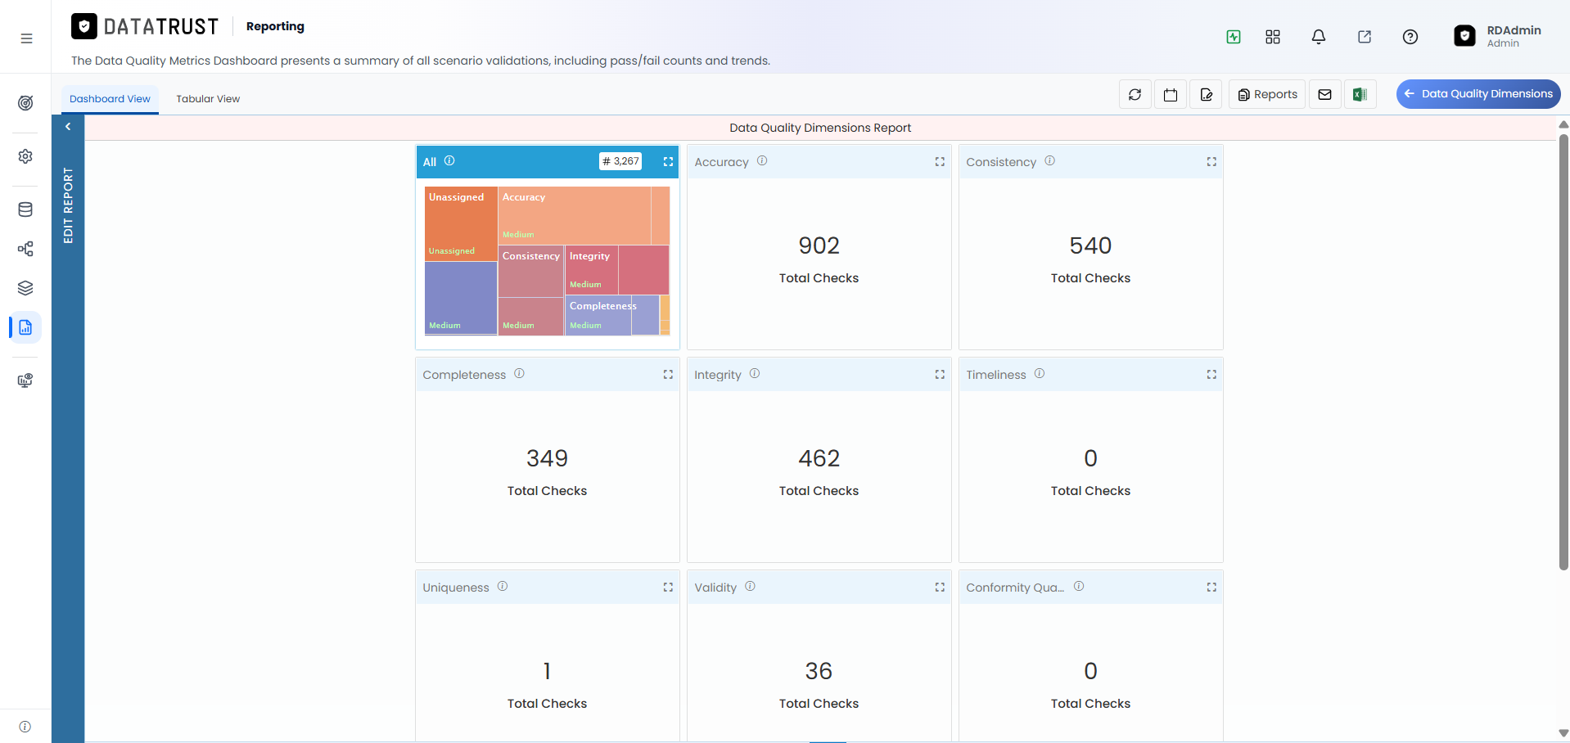Click info icon next to Timeliness
Screen dimensions: 1570x743
tap(1040, 374)
